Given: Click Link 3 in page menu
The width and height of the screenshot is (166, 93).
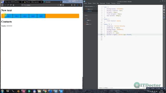Looking at the screenshot, I should coord(25,16).
